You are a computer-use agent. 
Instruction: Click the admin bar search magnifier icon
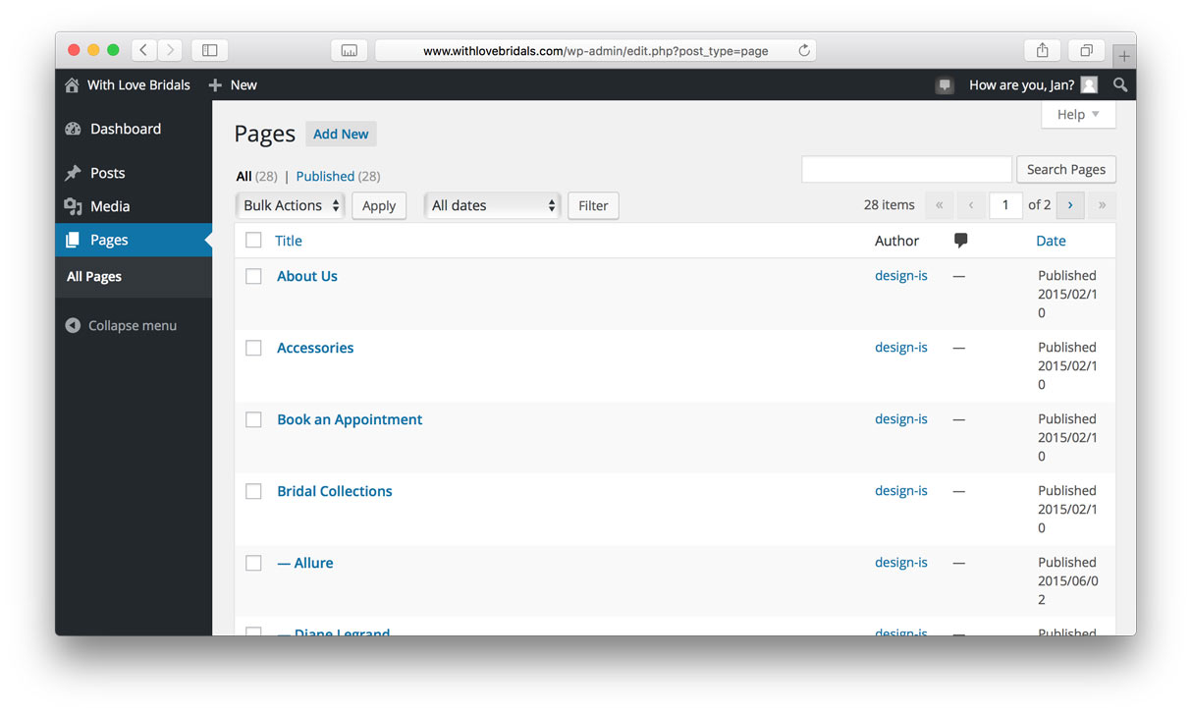pos(1120,85)
